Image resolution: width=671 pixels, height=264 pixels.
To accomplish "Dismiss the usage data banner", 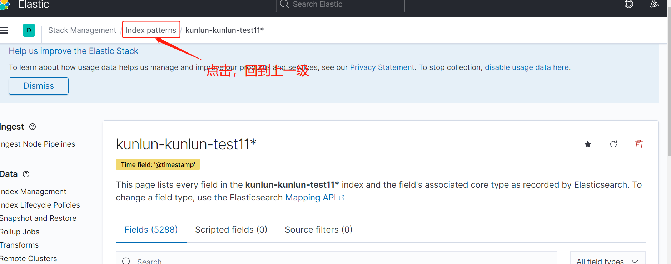I will [39, 86].
